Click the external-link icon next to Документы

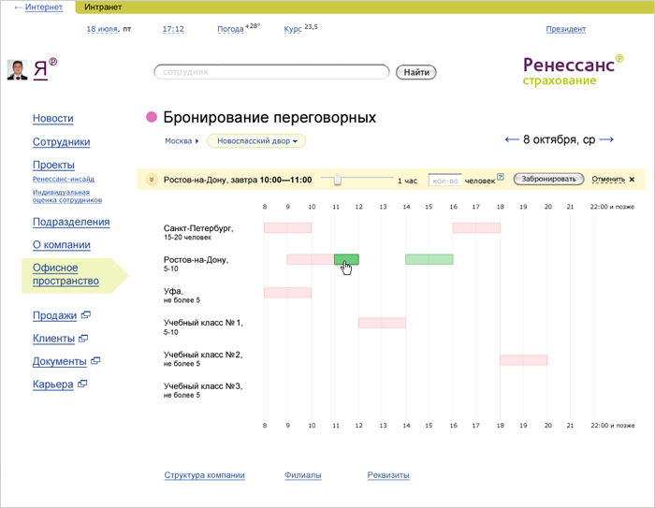pyautogui.click(x=95, y=360)
